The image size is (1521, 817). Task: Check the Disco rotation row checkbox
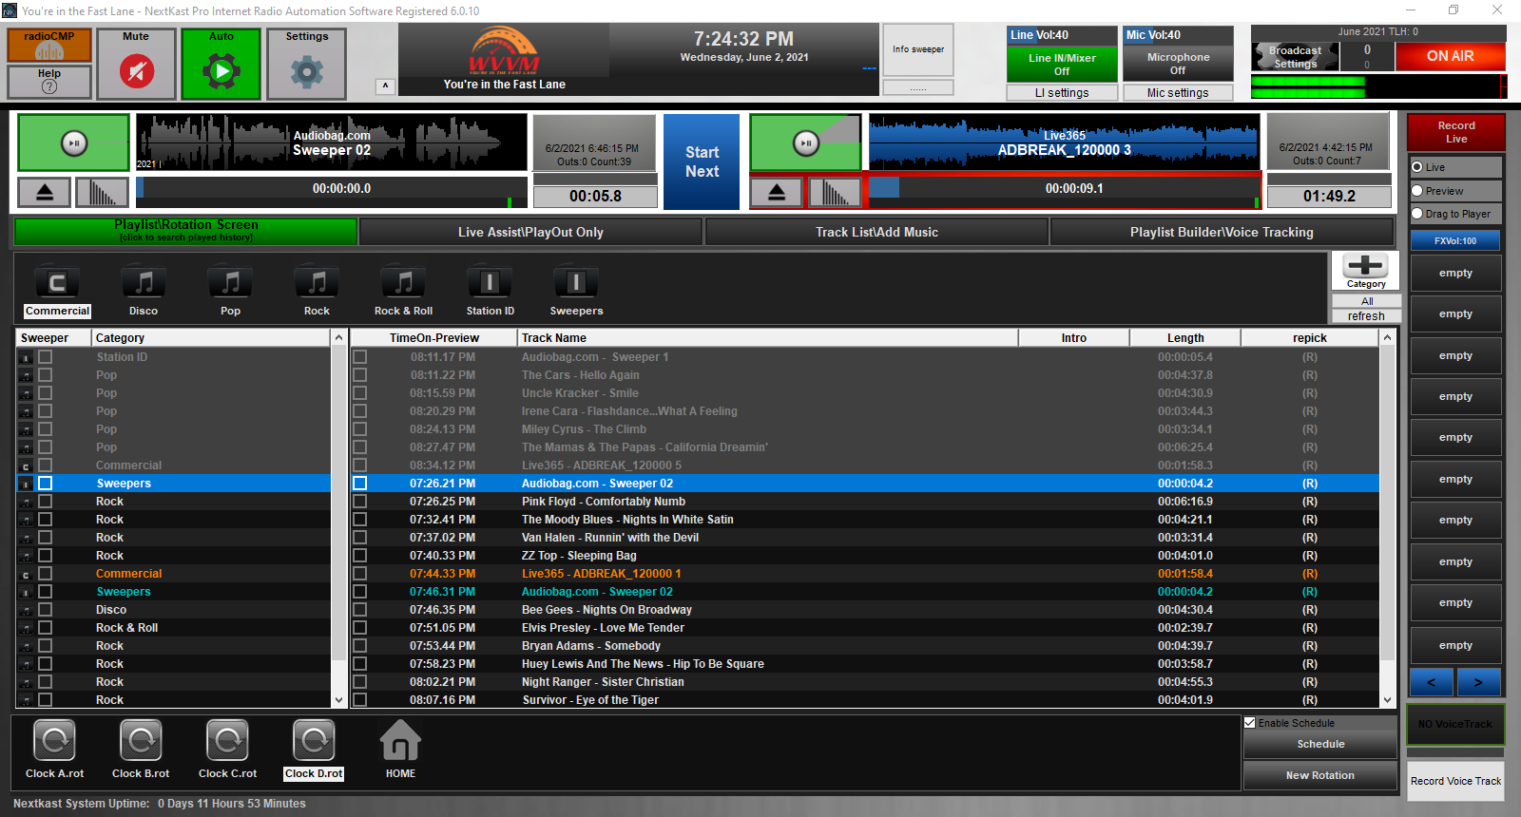45,610
